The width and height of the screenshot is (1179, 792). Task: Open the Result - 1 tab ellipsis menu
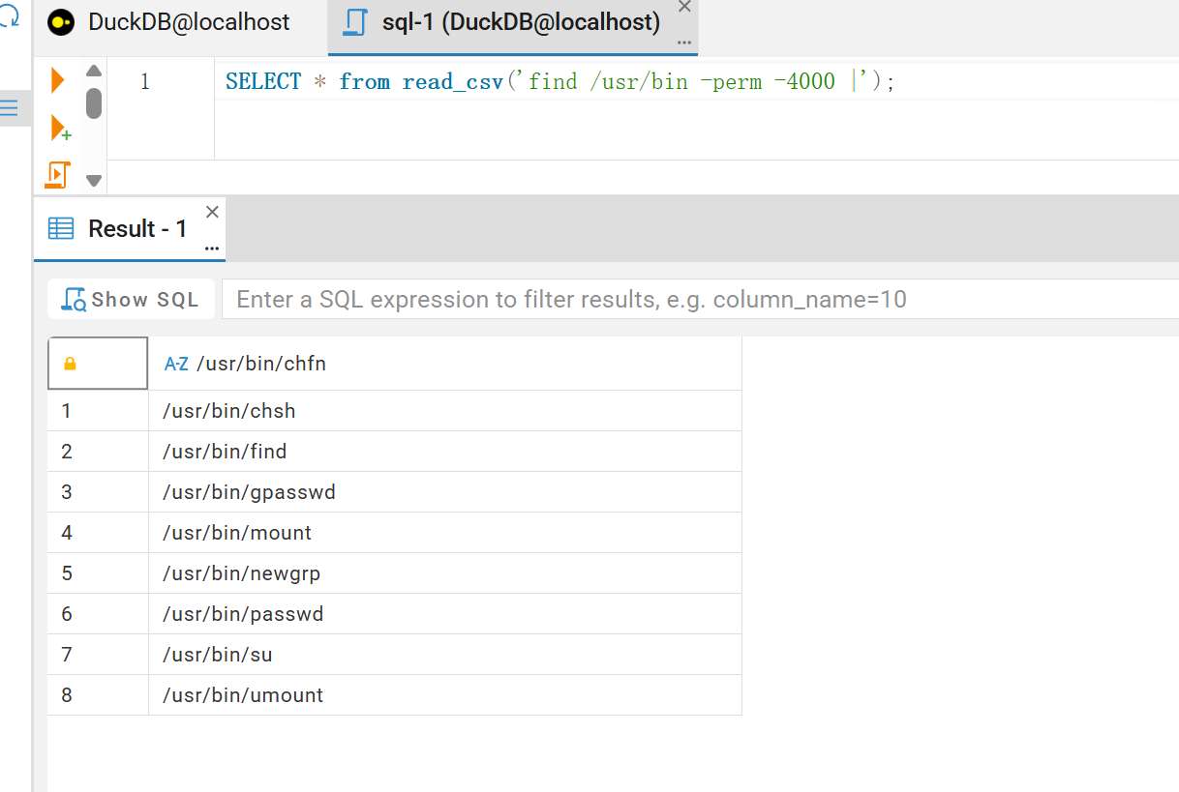[x=213, y=249]
